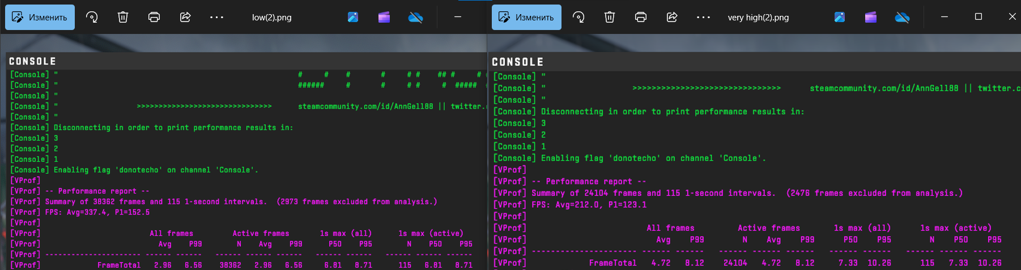This screenshot has height=270, width=1021.
Task: Click 'All frames' column header in left image
Action: pyautogui.click(x=172, y=233)
